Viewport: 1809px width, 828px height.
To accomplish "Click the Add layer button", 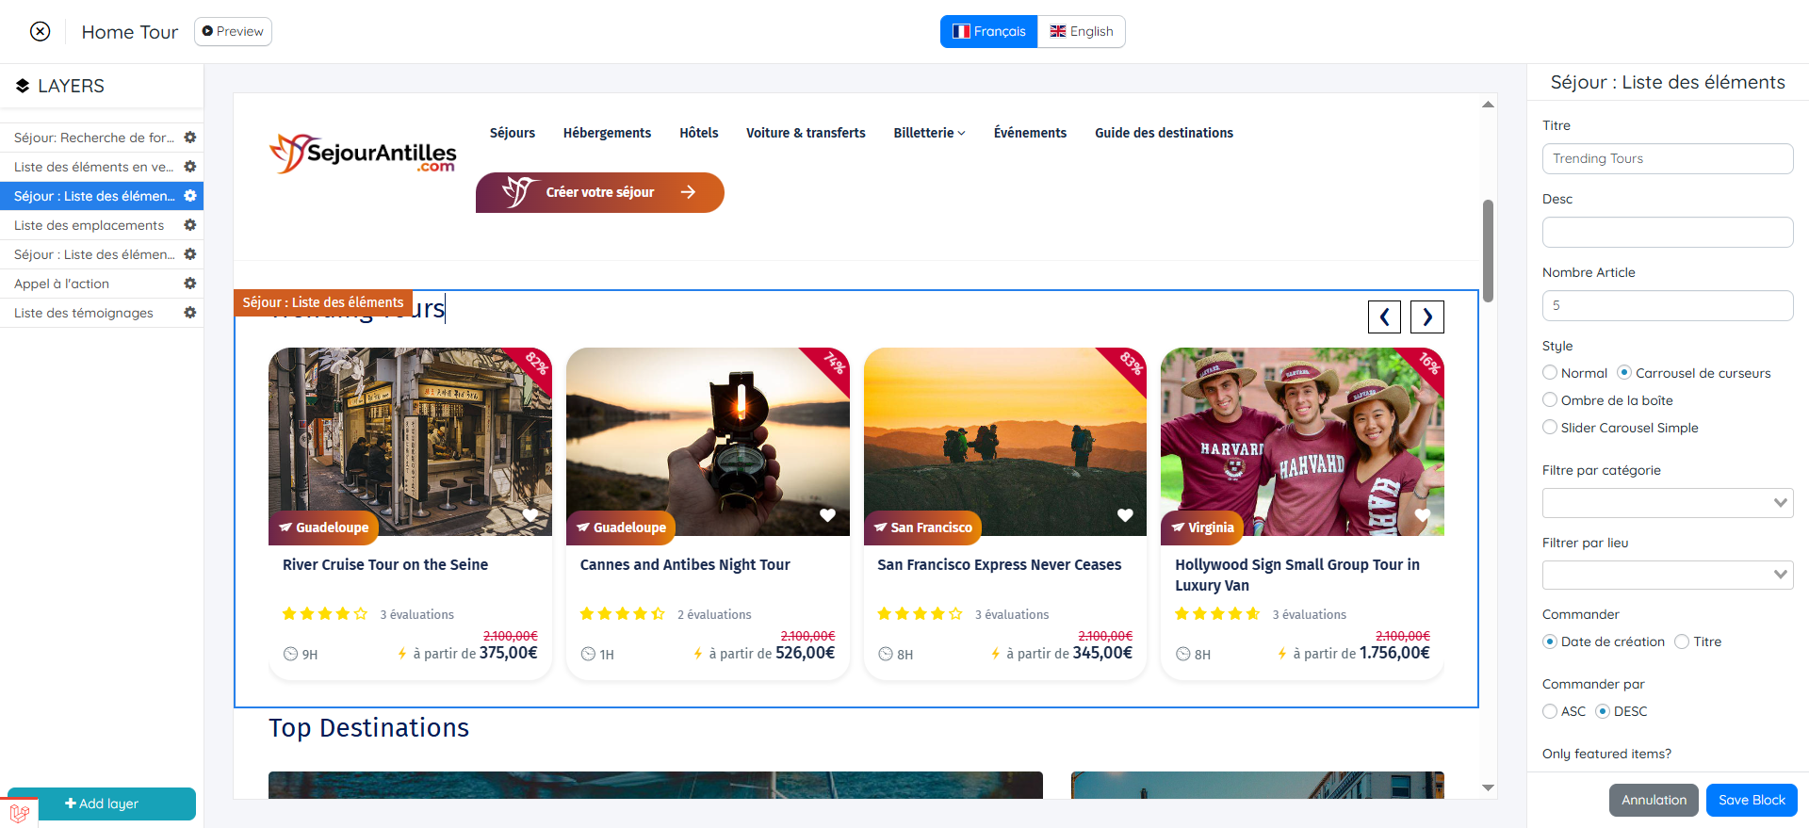I will (x=102, y=804).
